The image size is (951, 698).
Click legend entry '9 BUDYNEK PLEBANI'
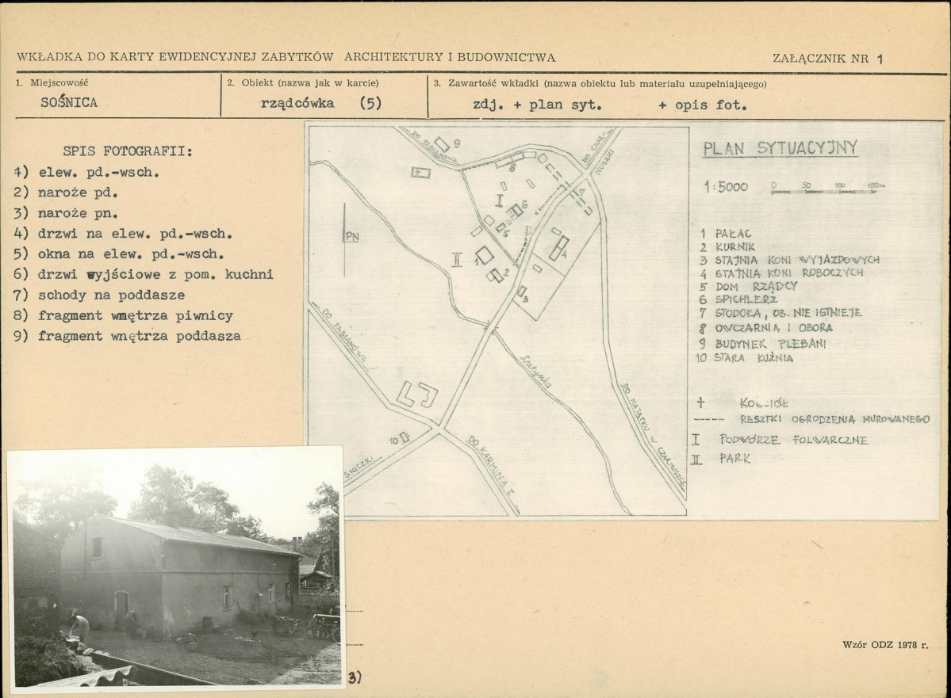click(761, 344)
